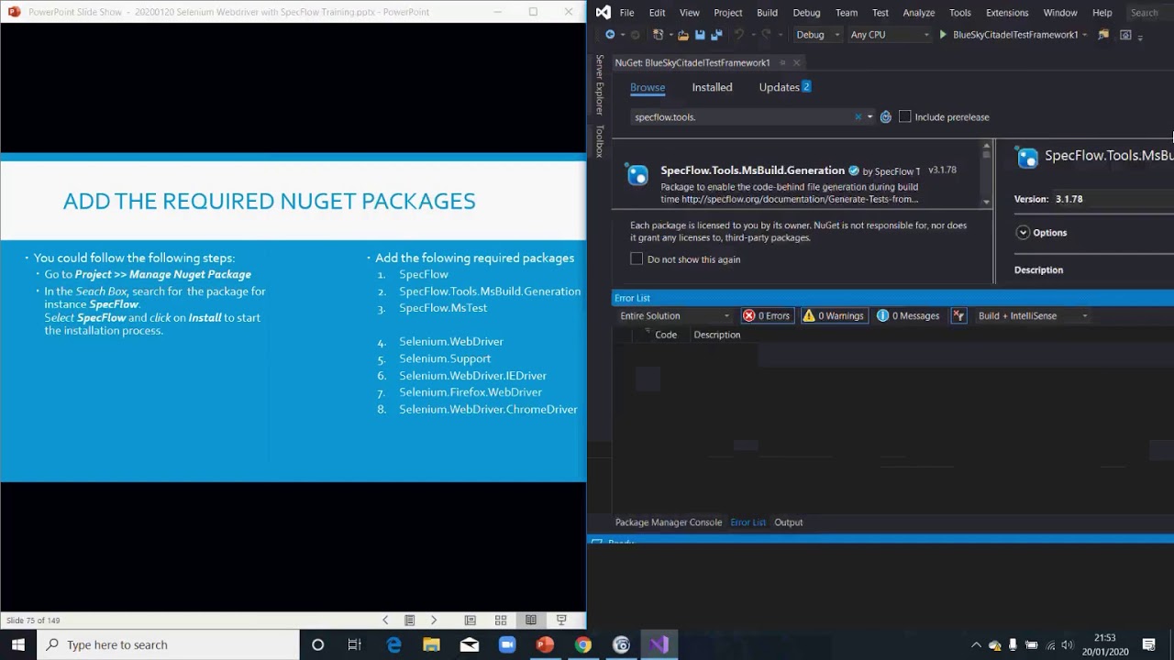Sort Error List by Code column
The width and height of the screenshot is (1174, 660).
pyautogui.click(x=666, y=335)
